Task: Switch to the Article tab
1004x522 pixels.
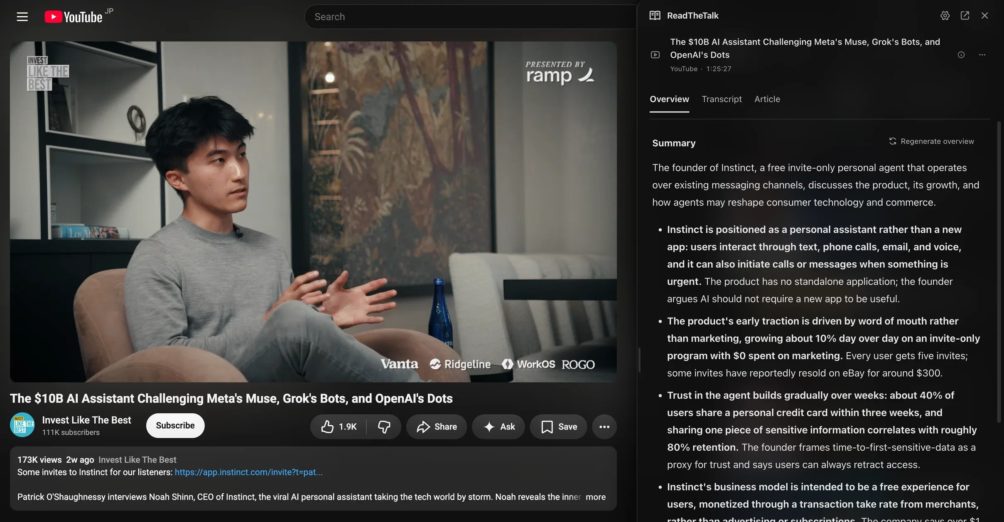Action: click(767, 99)
